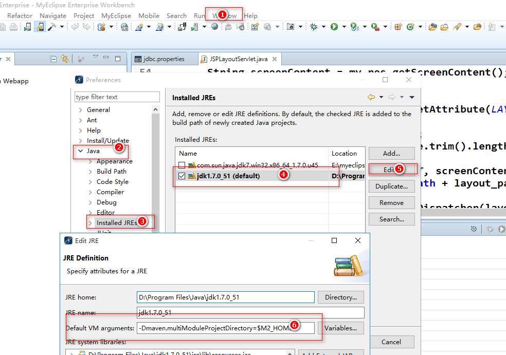
Task: Click the External Tools run icon
Action: [375, 27]
